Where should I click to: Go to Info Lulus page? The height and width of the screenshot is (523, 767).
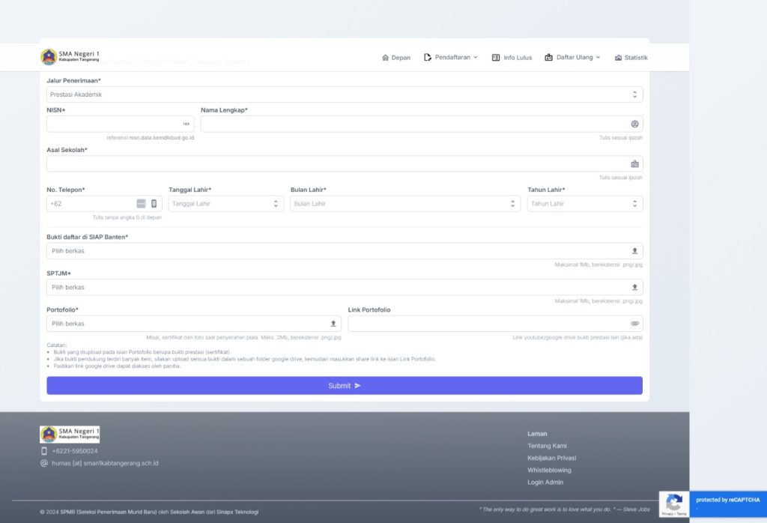512,58
